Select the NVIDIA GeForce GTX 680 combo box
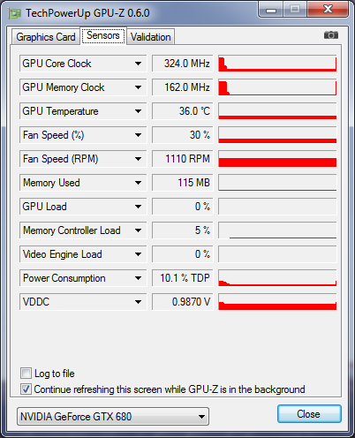The width and height of the screenshot is (355, 438). click(113, 417)
